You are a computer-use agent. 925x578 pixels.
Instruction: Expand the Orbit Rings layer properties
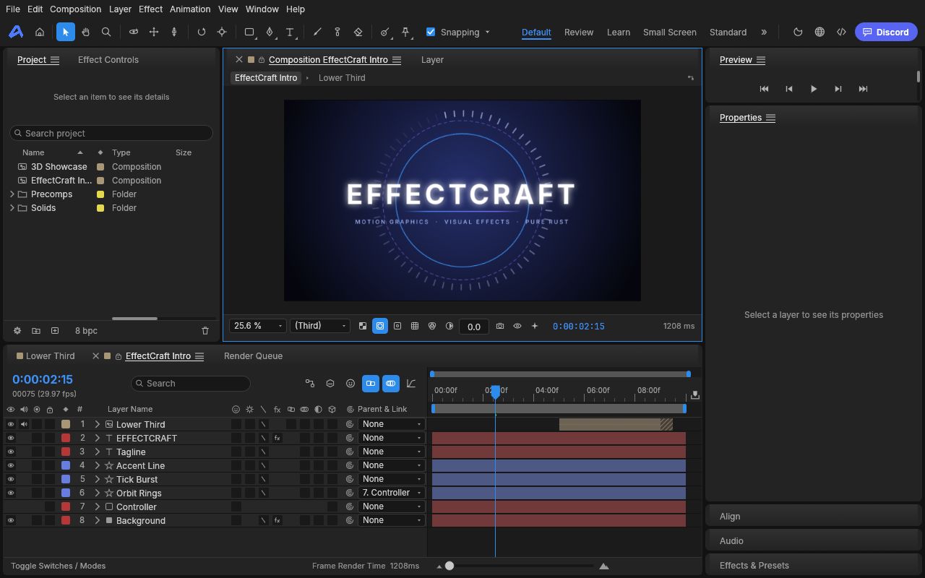pyautogui.click(x=98, y=493)
